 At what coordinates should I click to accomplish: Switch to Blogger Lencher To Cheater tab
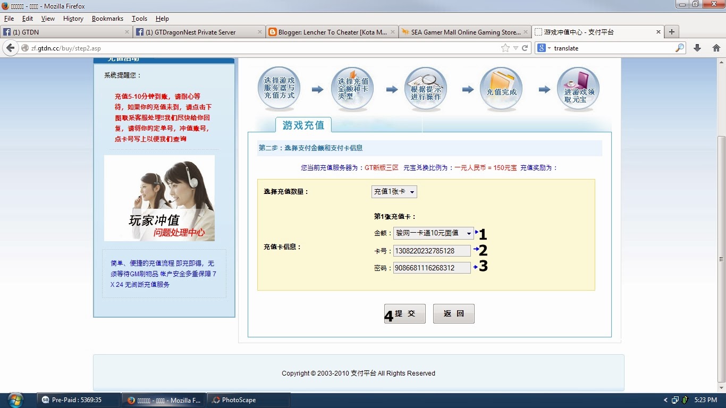pos(332,32)
